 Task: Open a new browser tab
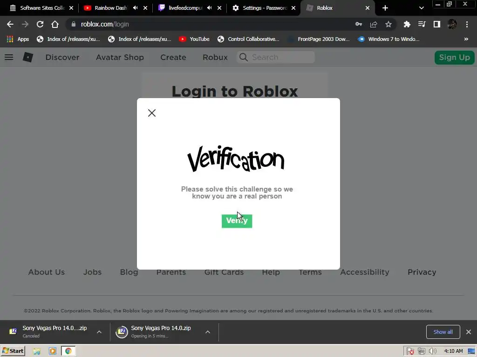pyautogui.click(x=385, y=8)
